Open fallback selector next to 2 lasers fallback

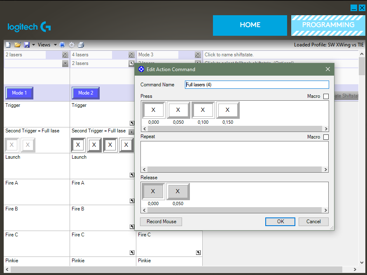tap(131, 63)
